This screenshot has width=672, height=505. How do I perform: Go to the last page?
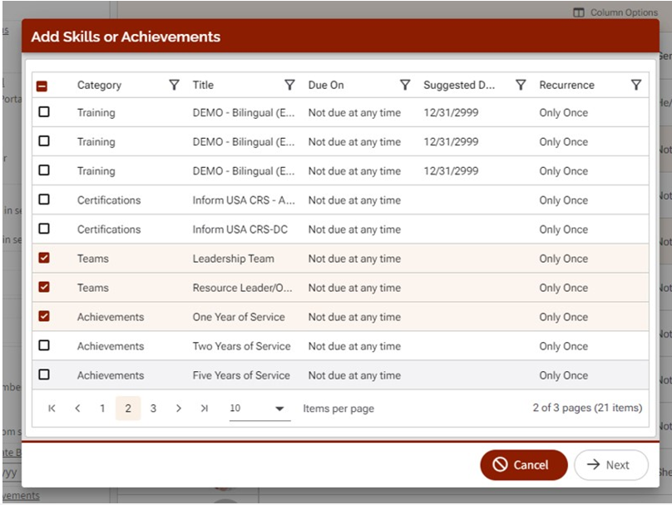point(204,408)
